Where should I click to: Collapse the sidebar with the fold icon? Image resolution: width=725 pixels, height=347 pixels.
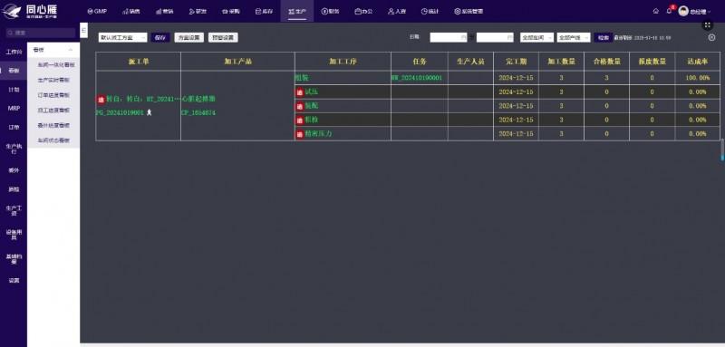point(83,30)
